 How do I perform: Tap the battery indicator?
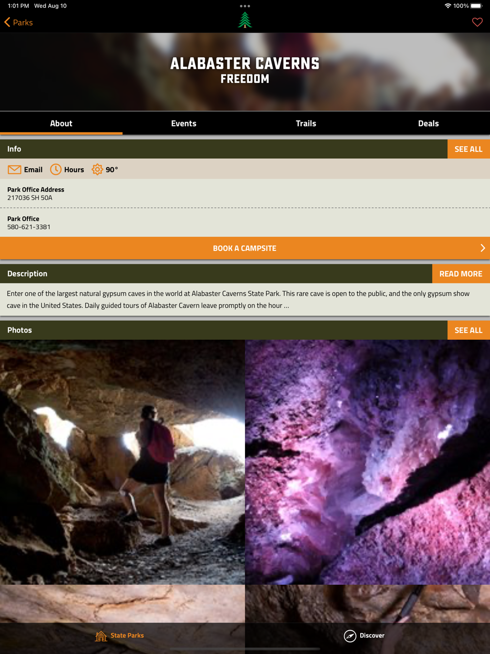[476, 6]
